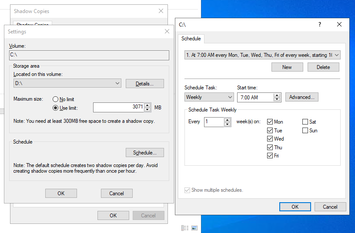Toggle Show multiple schedules checkbox

point(187,190)
